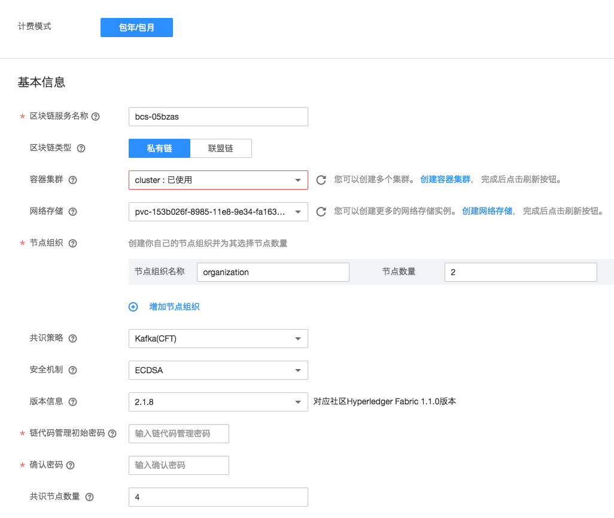The width and height of the screenshot is (614, 518).
Task: Open help icon beside 安全机制
Action: [73, 370]
